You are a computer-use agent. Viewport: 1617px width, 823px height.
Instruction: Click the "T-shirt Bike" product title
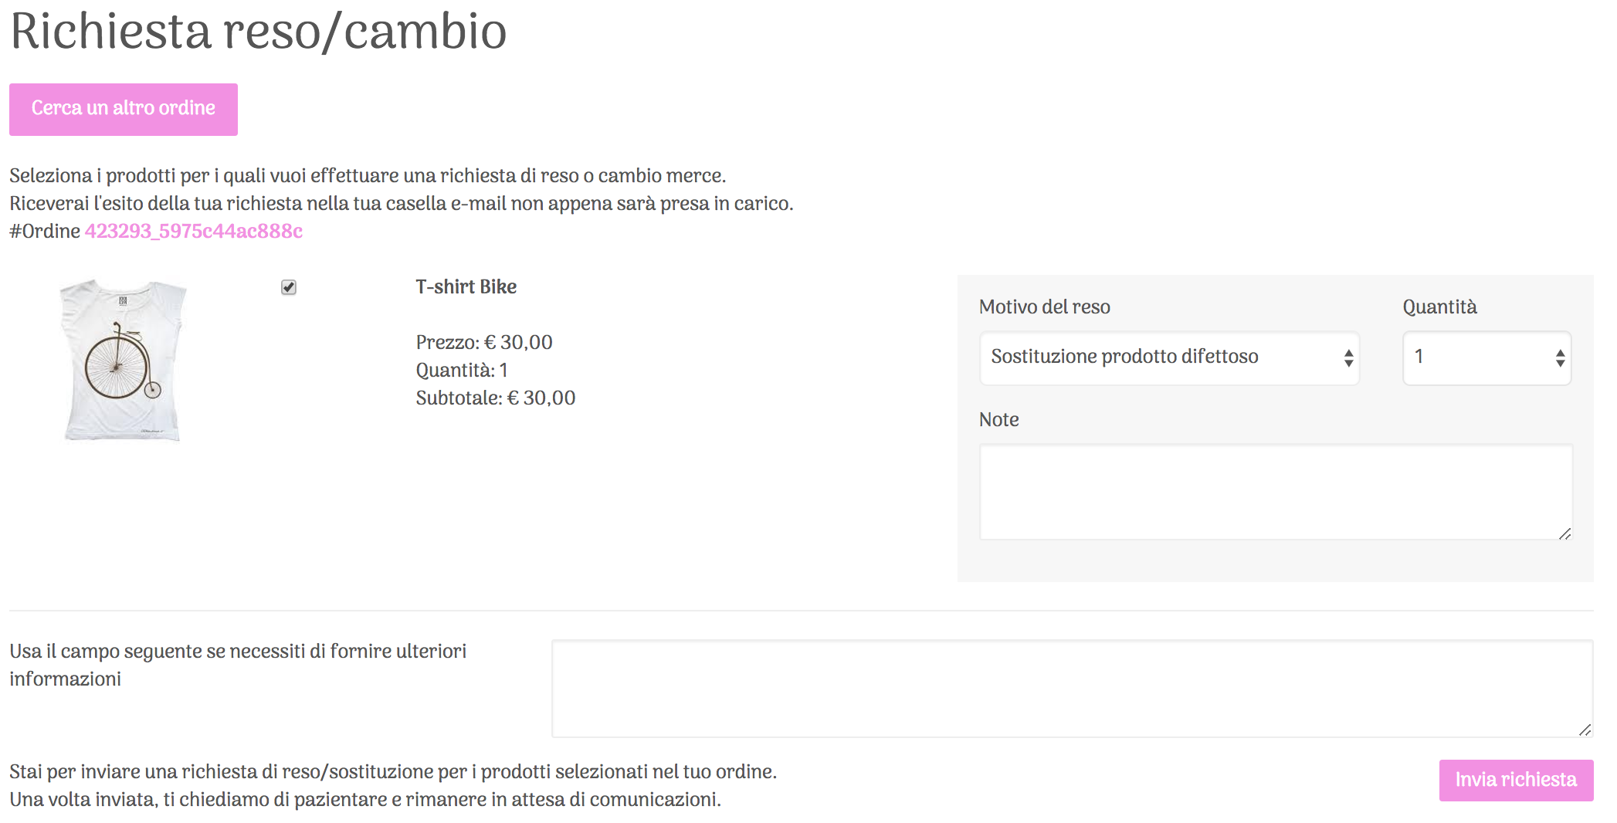pyautogui.click(x=466, y=286)
